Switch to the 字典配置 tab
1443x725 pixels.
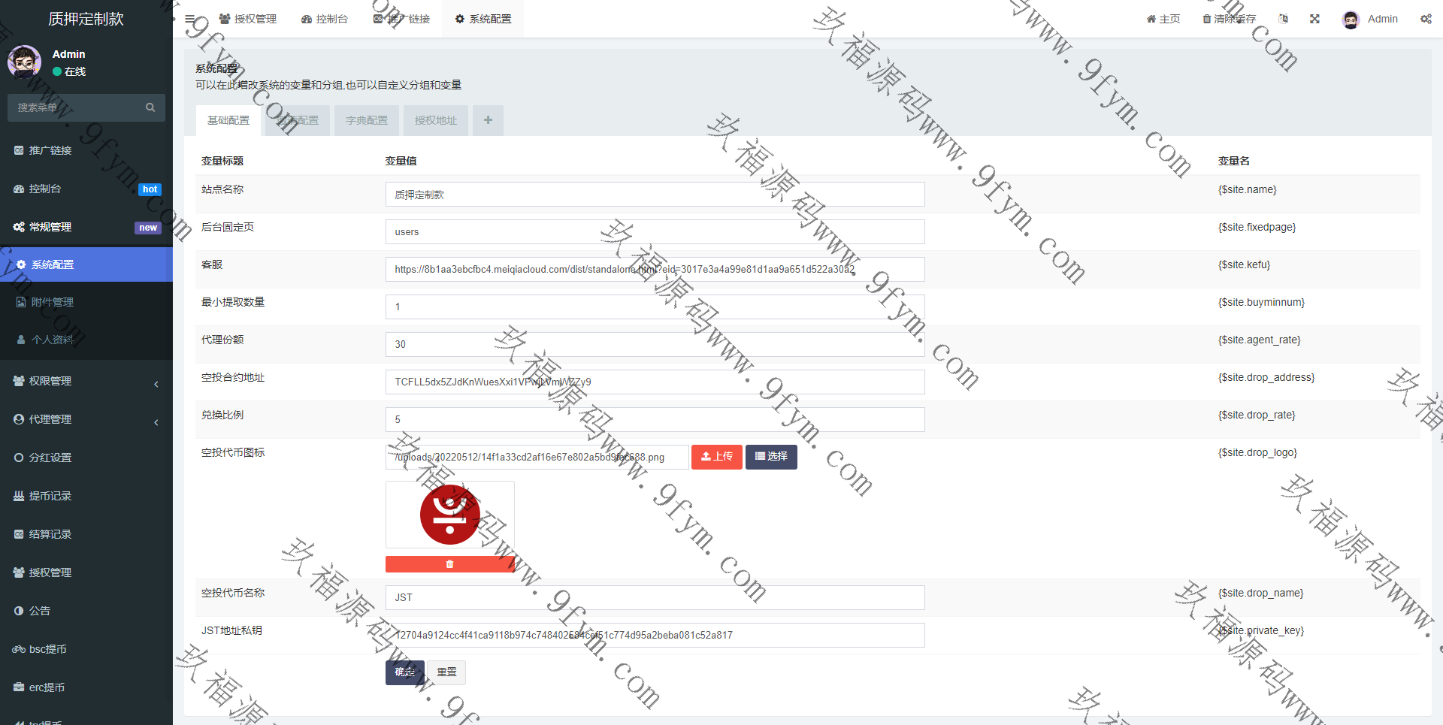point(367,120)
